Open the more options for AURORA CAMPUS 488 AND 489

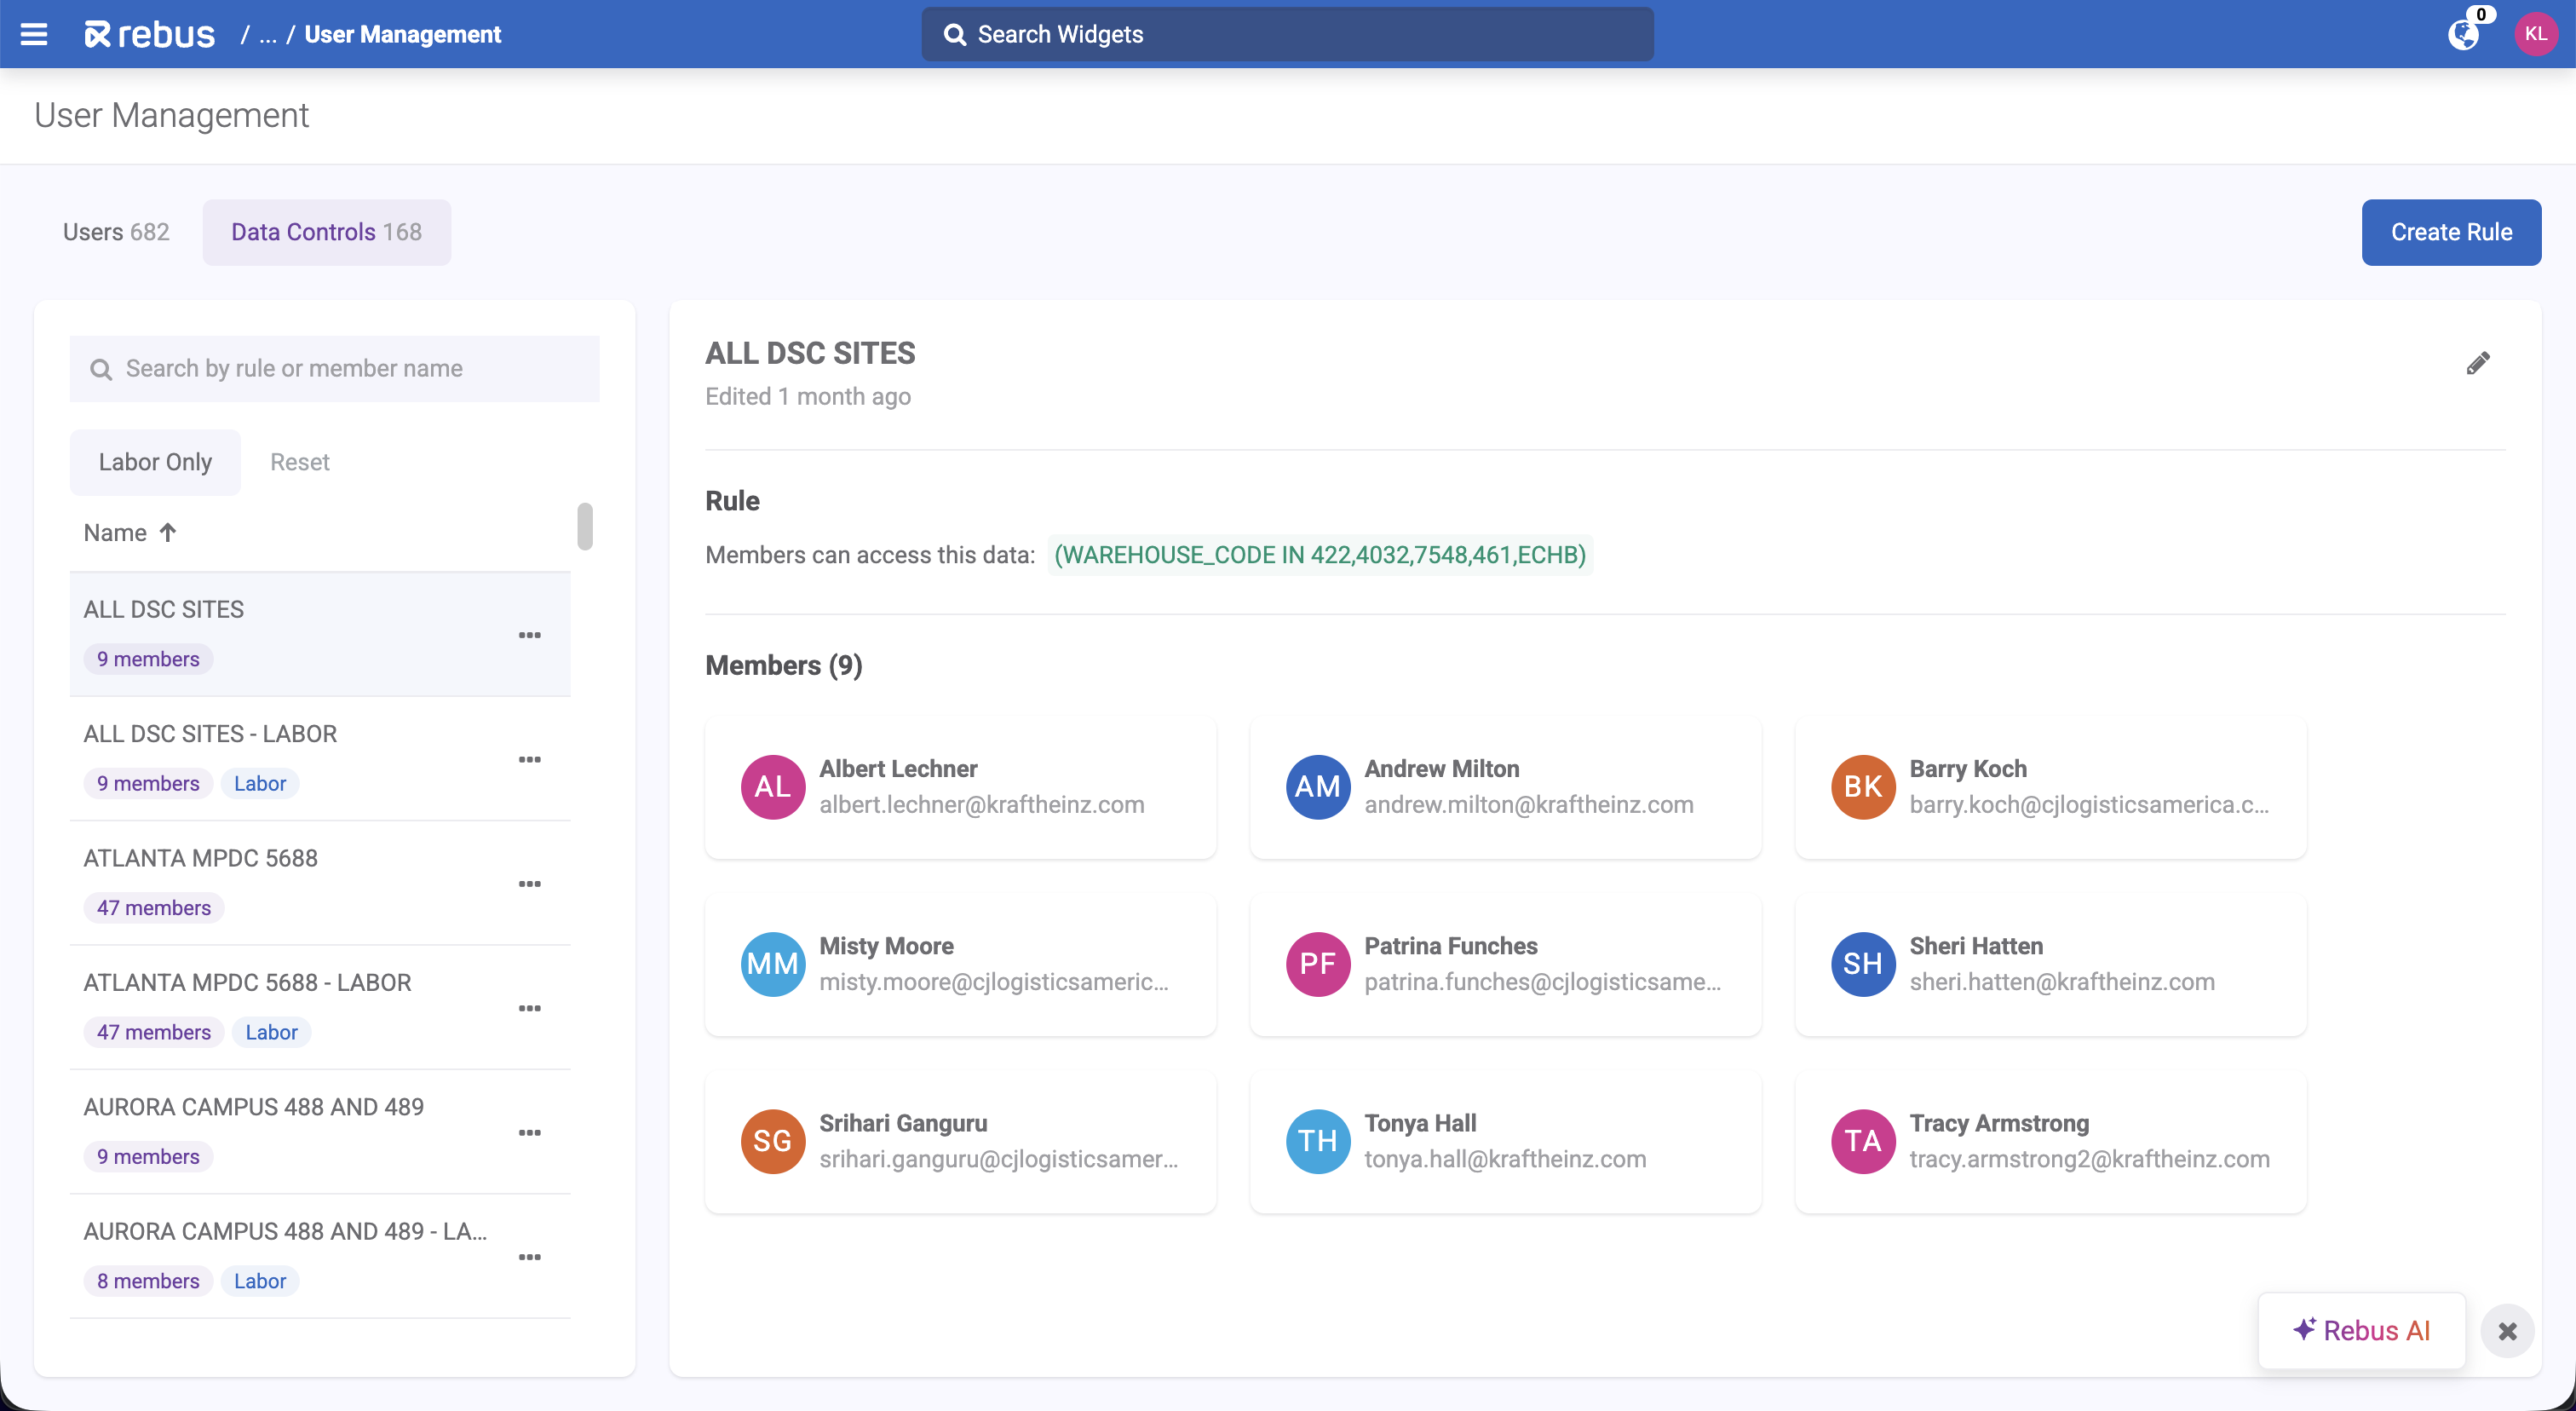pos(530,1132)
